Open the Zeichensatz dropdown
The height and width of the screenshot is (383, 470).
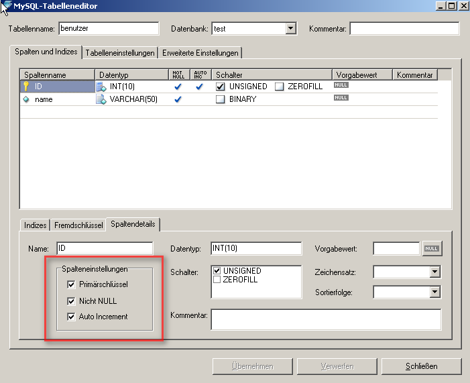434,272
